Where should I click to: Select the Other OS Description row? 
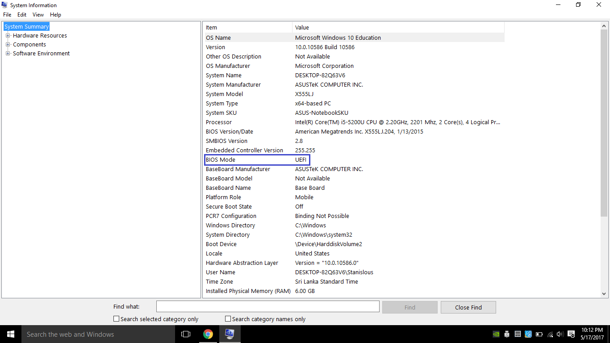(x=354, y=57)
